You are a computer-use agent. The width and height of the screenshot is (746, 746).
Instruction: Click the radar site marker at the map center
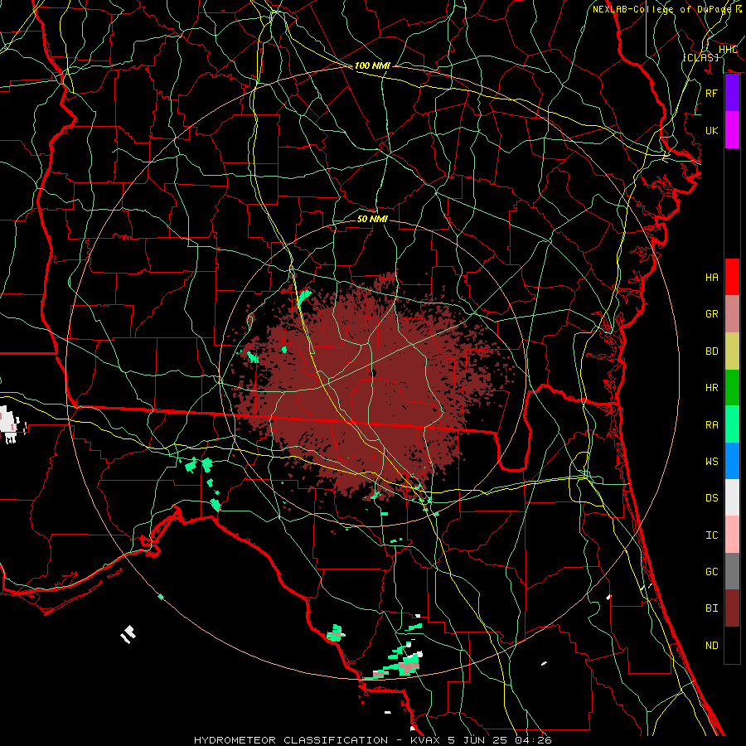[374, 373]
